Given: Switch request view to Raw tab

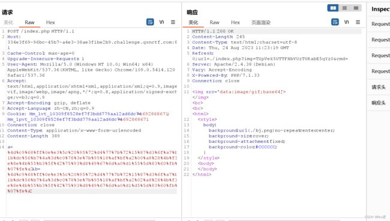Looking at the screenshot, I should point(29,22).
